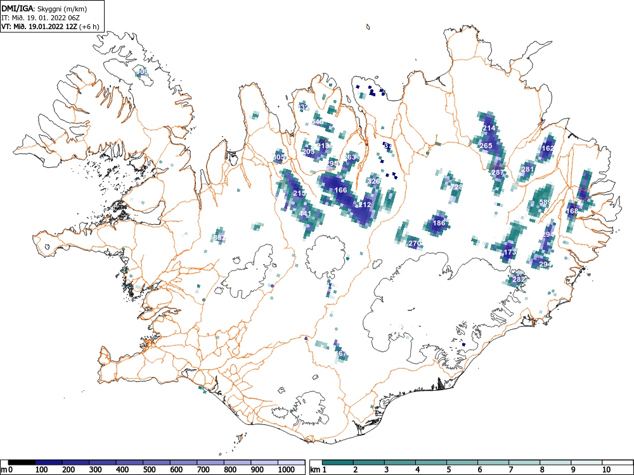The height and width of the screenshot is (475, 634).
Task: Click the map value '309' in the Westfjords
Action: (142, 72)
